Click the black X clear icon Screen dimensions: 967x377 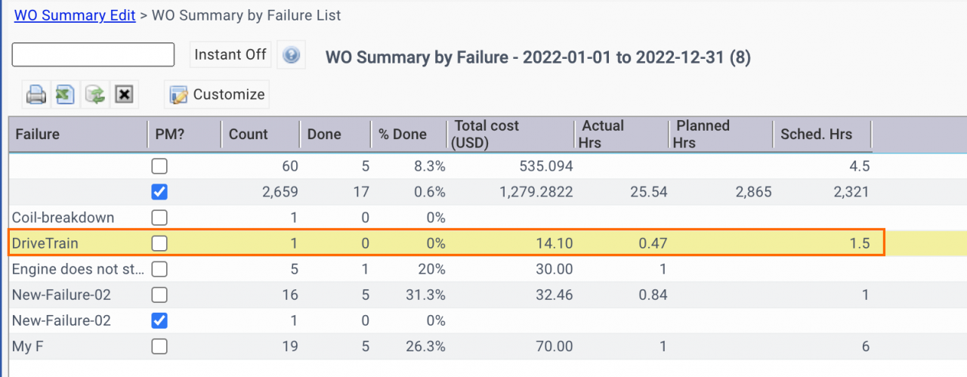(x=124, y=94)
